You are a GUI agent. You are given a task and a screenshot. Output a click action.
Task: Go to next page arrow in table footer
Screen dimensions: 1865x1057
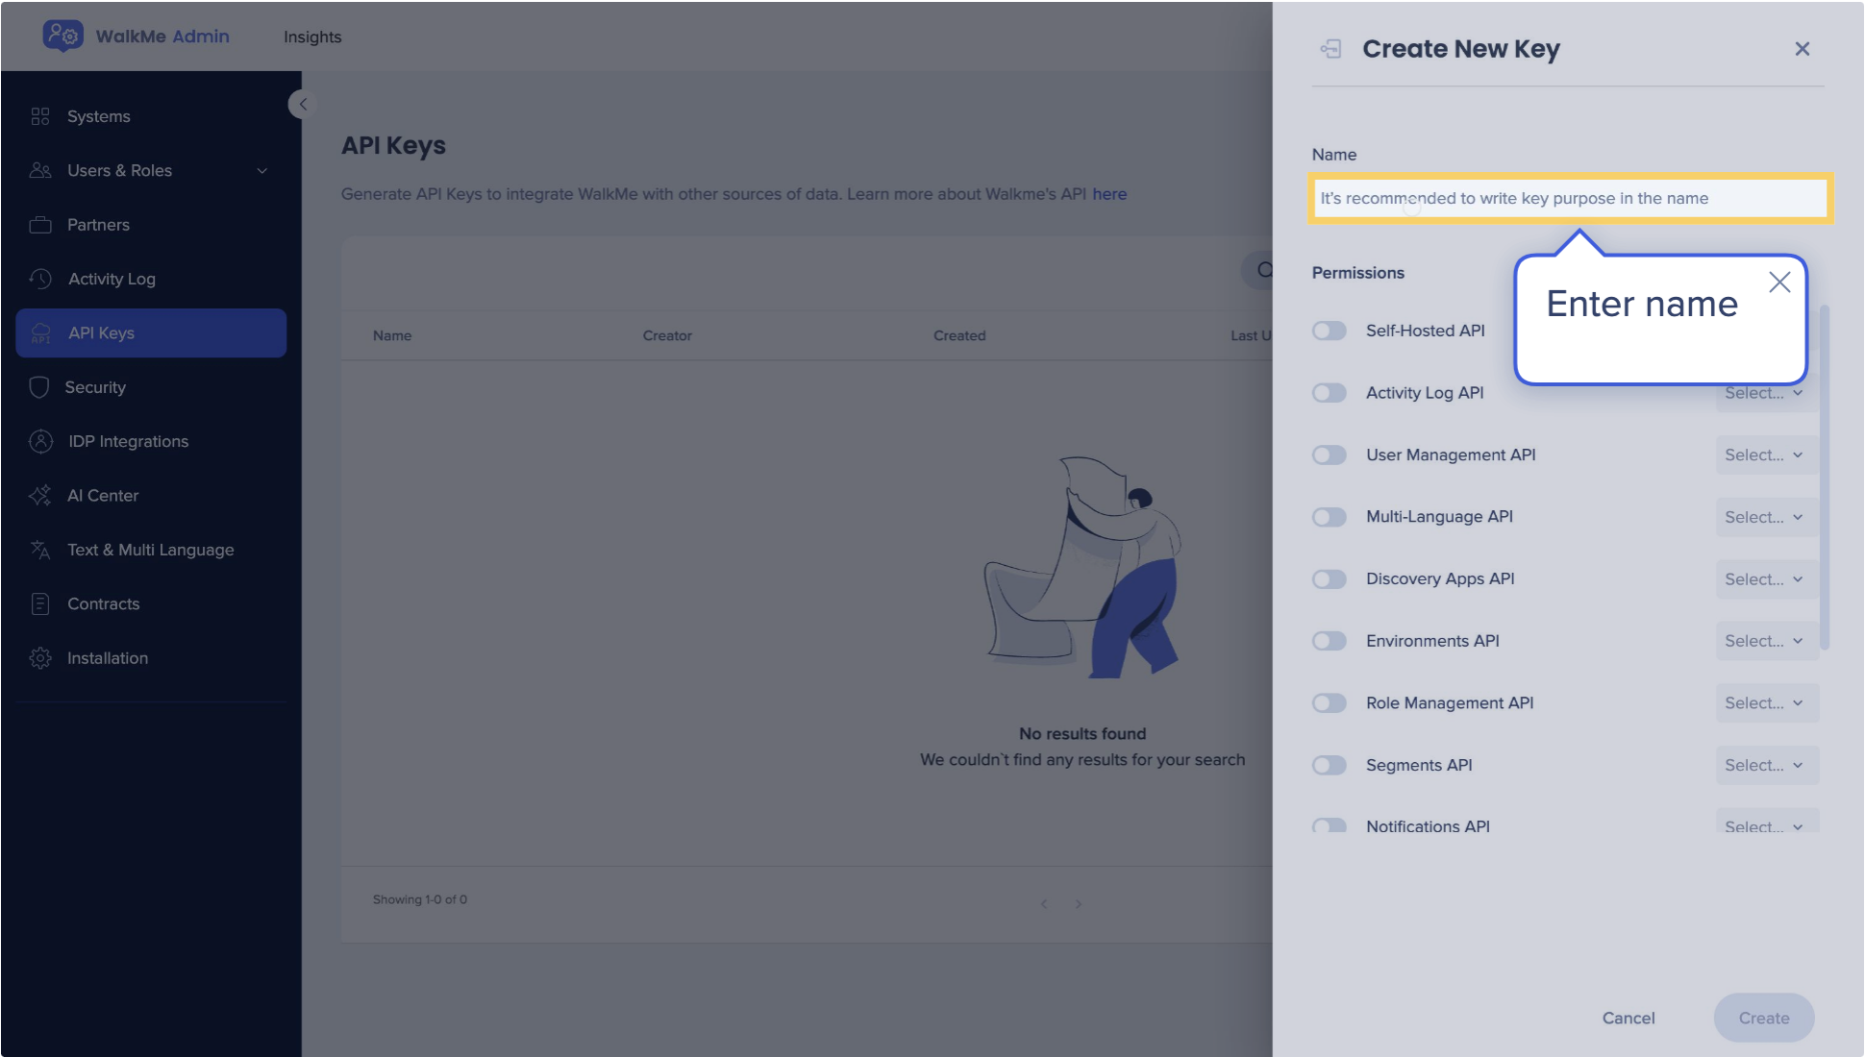click(x=1079, y=904)
